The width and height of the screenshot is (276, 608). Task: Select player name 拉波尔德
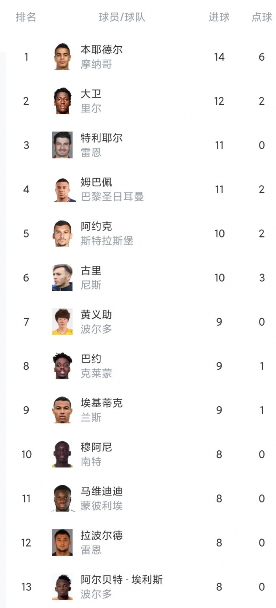pyautogui.click(x=102, y=535)
